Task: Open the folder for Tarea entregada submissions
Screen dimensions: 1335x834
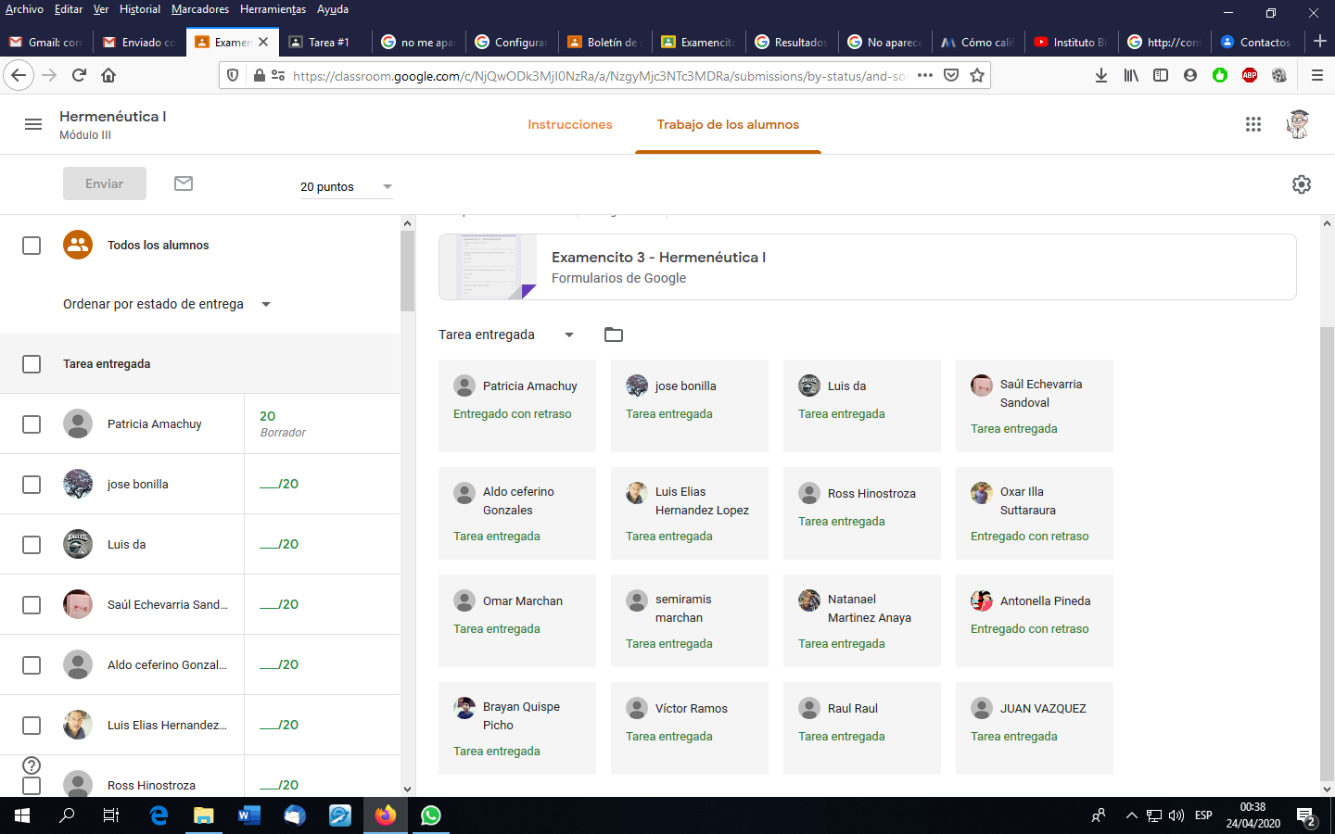Action: pyautogui.click(x=613, y=335)
